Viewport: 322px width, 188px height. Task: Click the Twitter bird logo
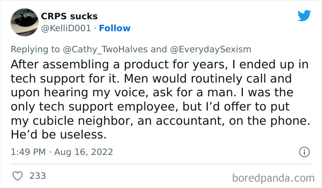click(304, 16)
